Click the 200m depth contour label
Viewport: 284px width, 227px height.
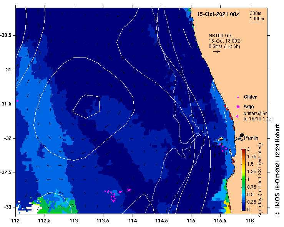[x=256, y=13]
